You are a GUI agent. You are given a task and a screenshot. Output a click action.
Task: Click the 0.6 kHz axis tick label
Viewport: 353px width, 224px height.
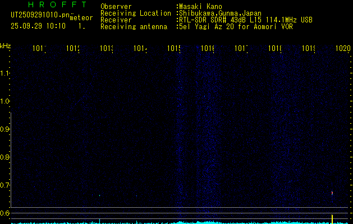[x=4, y=213]
